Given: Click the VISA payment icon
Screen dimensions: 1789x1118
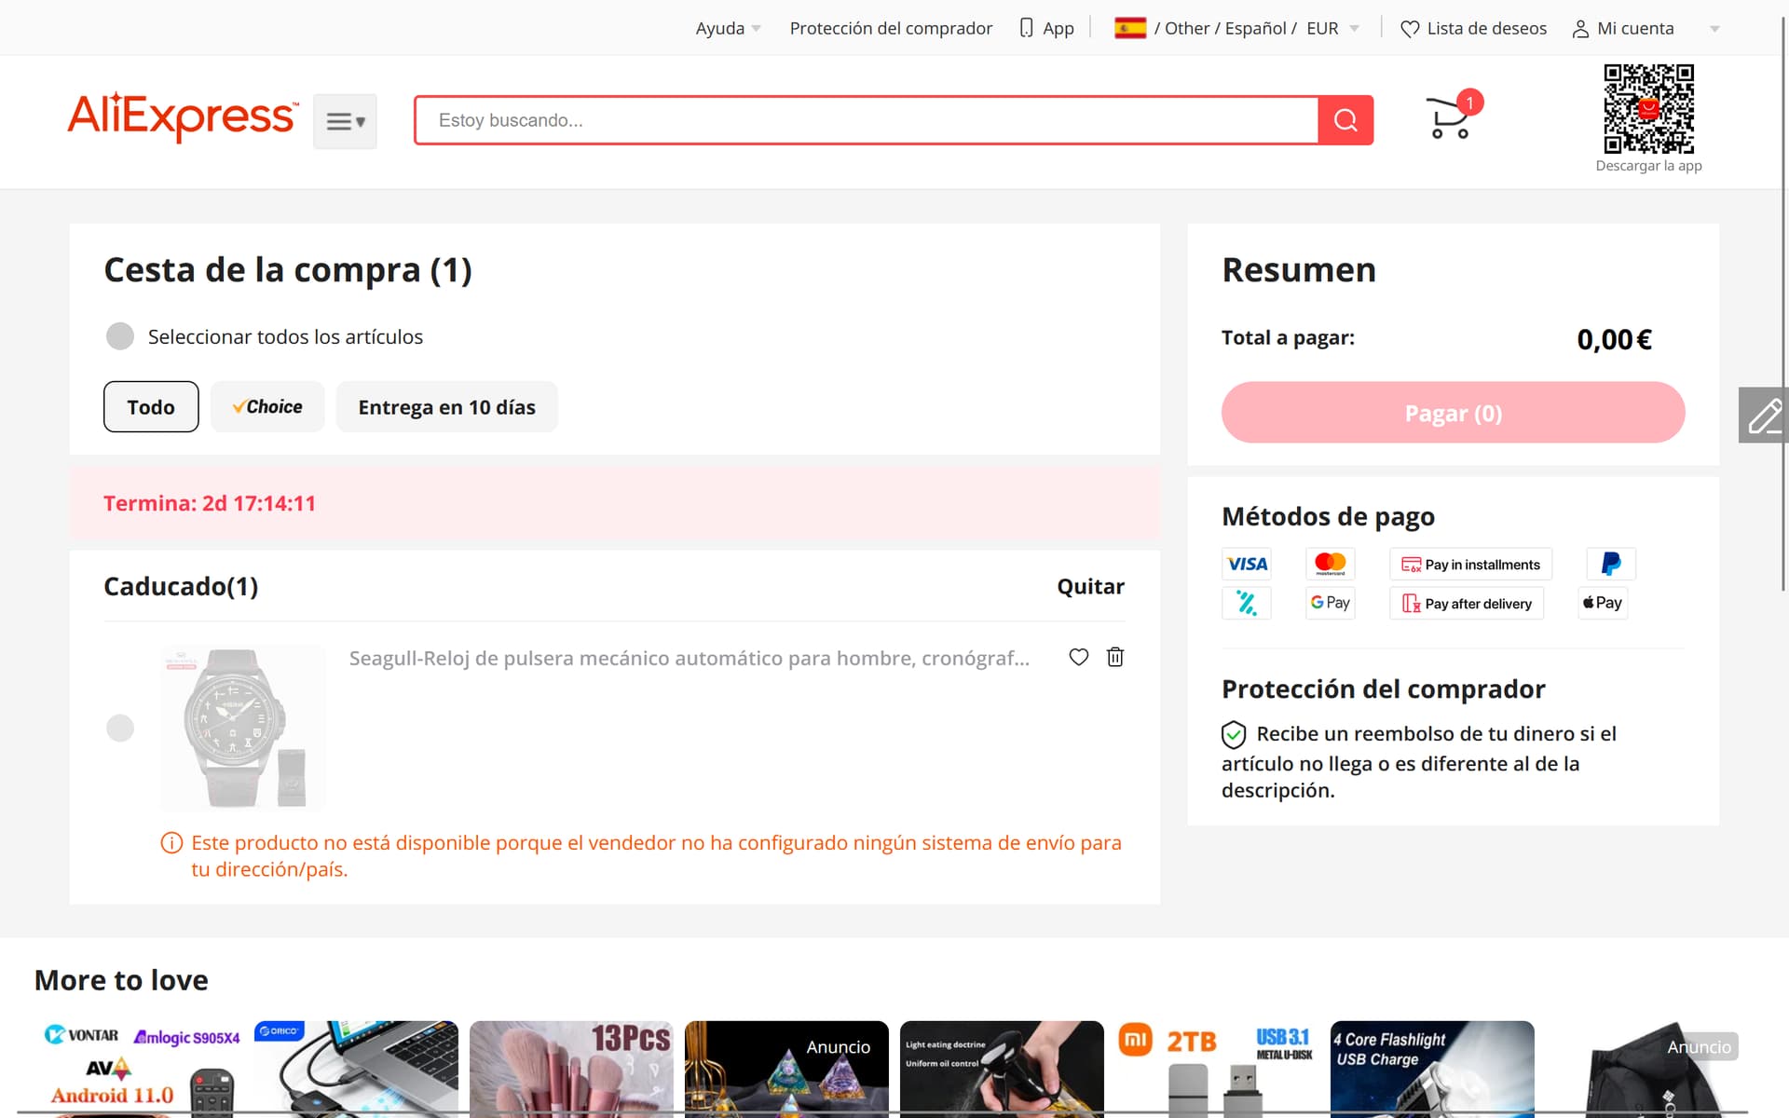Looking at the screenshot, I should click(x=1247, y=564).
